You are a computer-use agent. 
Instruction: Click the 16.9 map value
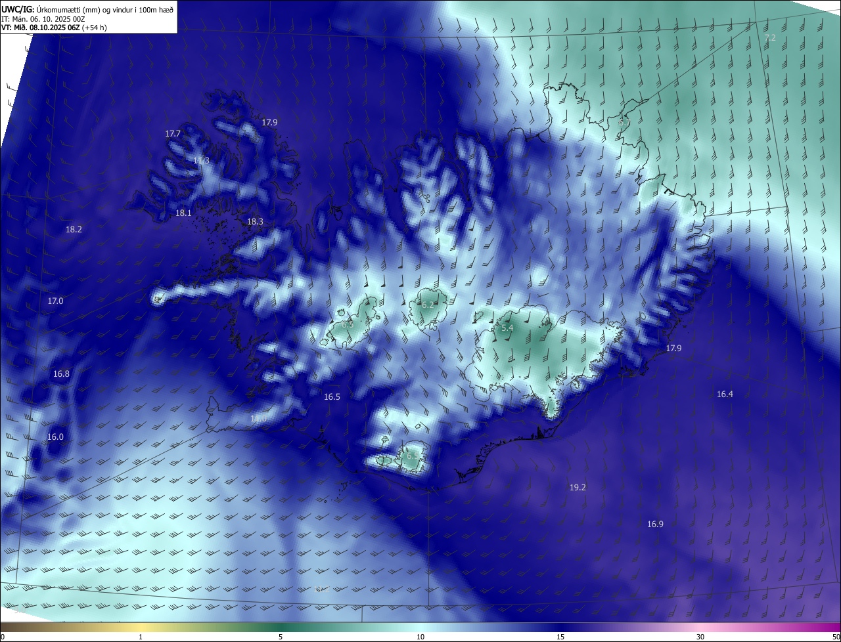pyautogui.click(x=655, y=524)
